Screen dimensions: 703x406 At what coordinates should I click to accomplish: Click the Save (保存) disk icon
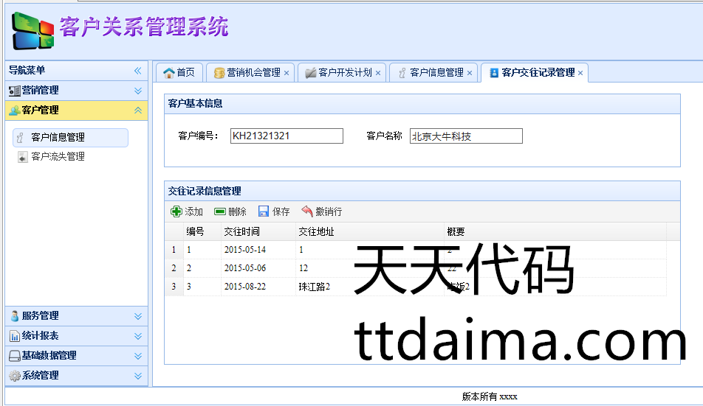[x=264, y=211]
